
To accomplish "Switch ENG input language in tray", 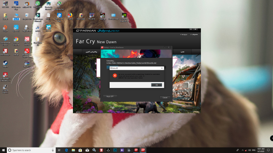I will [254, 150].
